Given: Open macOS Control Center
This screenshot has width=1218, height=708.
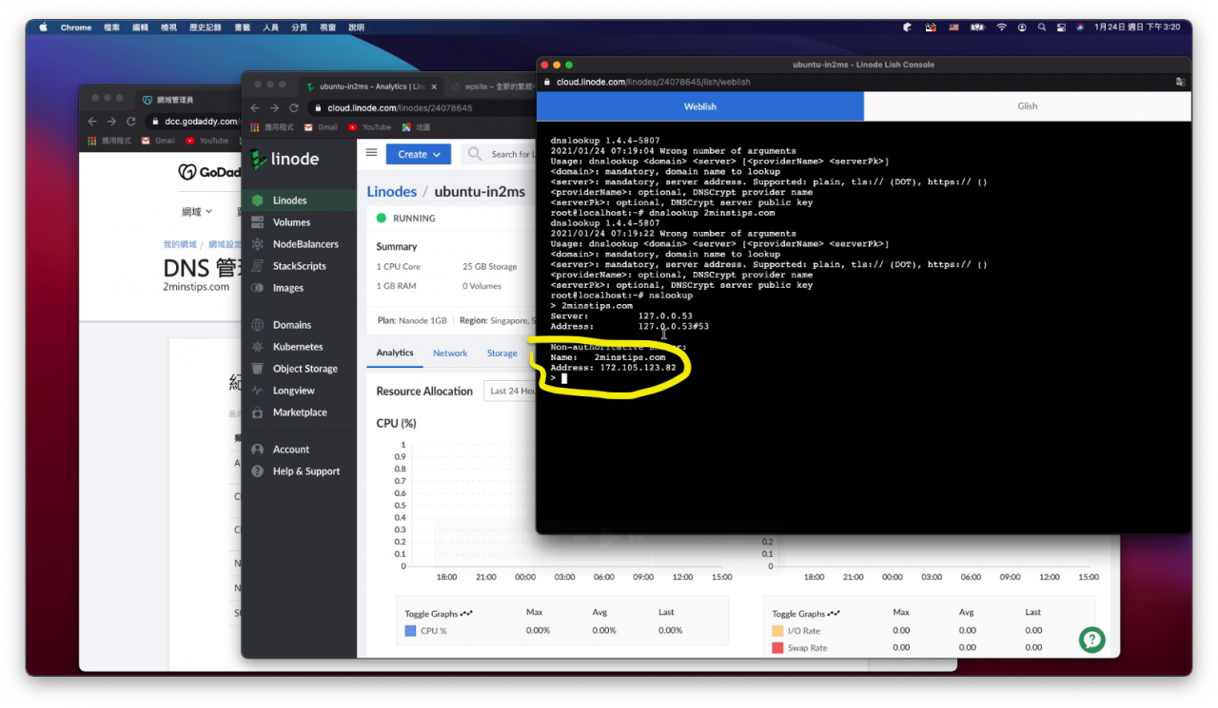Looking at the screenshot, I should tap(1061, 28).
